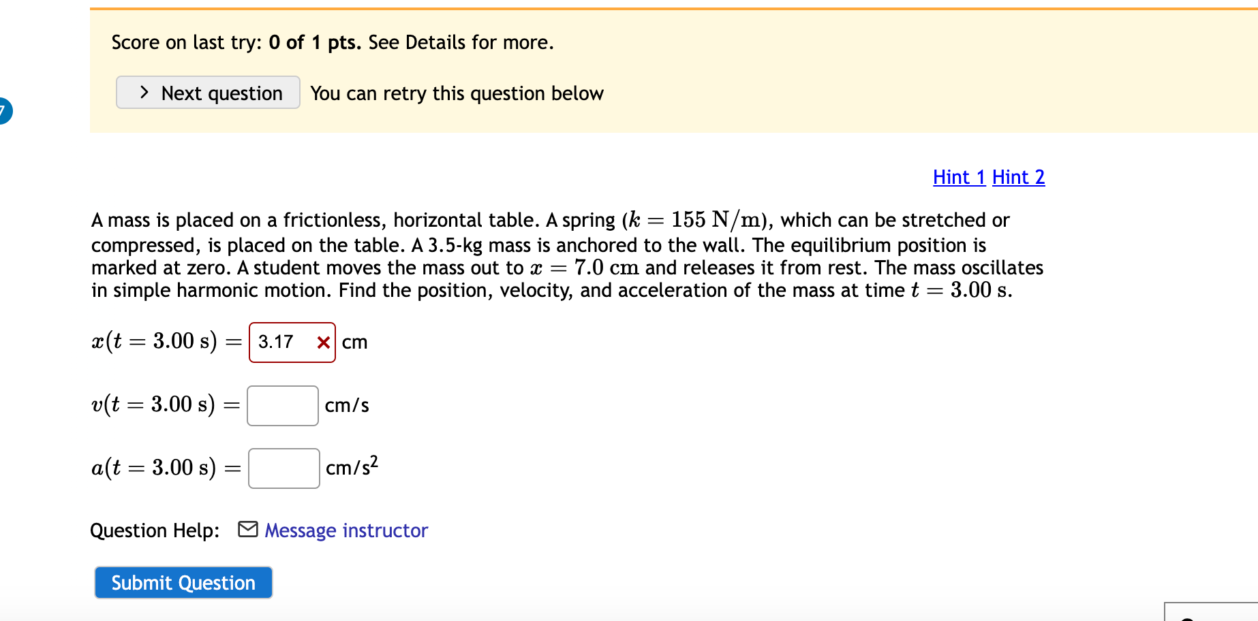Image resolution: width=1258 pixels, height=621 pixels.
Task: Click the empty velocity v(t) answer box
Action: click(x=282, y=405)
